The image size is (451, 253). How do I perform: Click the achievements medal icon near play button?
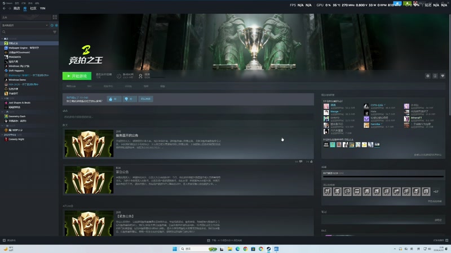140,76
